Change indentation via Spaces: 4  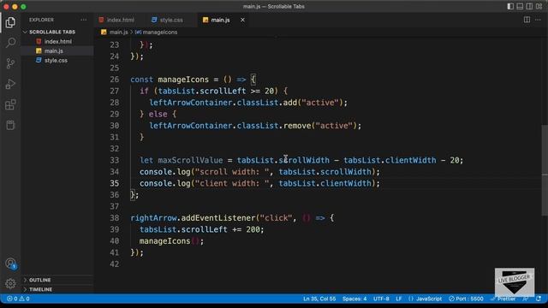(354, 299)
